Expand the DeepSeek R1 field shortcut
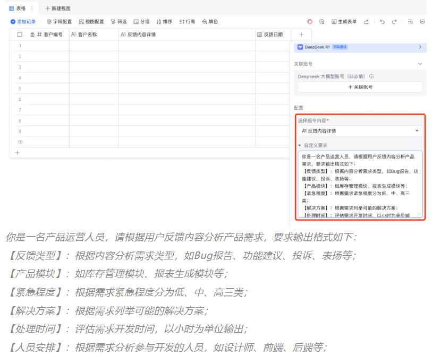This screenshot has width=432, height=356. click(420, 47)
